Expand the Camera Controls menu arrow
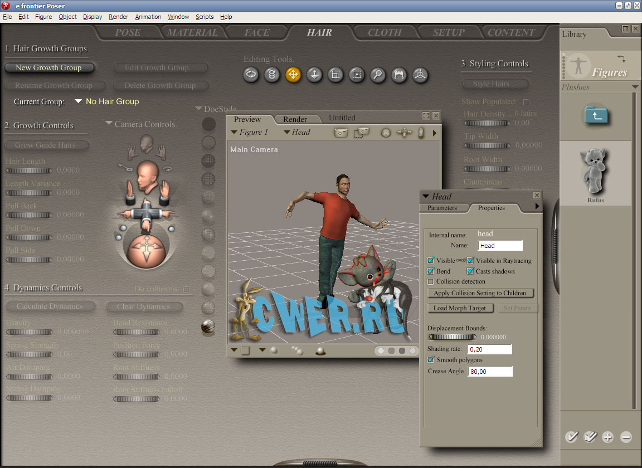 pos(109,124)
